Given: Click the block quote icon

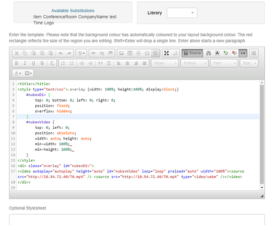Looking at the screenshot, I should point(100,63).
